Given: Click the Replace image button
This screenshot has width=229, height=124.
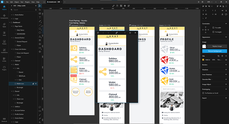Looking at the screenshot, I should (x=217, y=46).
